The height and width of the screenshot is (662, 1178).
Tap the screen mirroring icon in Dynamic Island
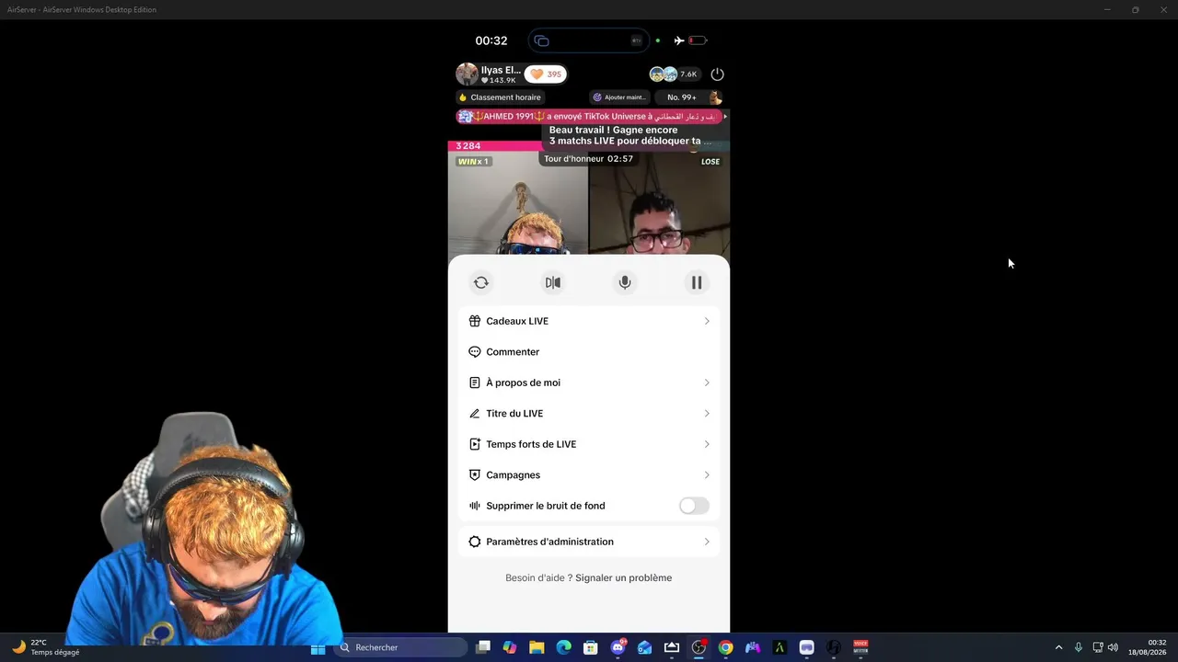point(542,40)
